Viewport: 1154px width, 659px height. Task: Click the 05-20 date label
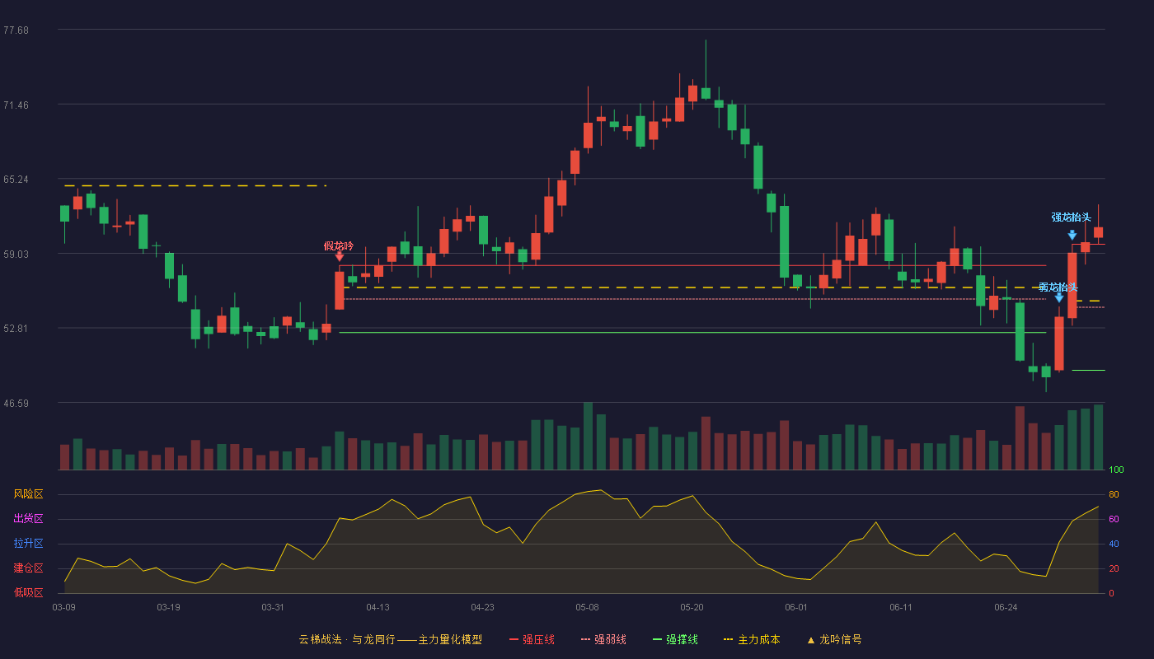[692, 607]
